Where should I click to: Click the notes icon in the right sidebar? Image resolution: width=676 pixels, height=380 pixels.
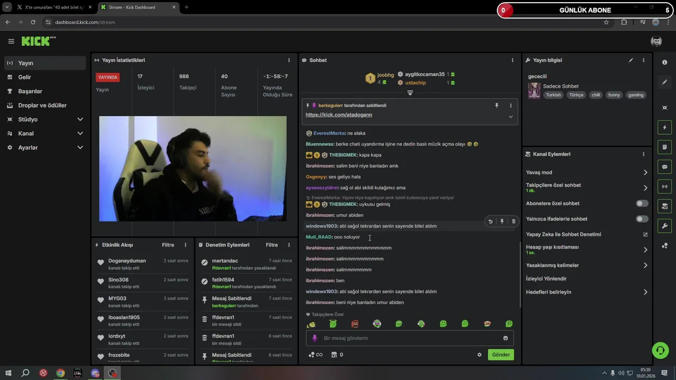click(664, 147)
